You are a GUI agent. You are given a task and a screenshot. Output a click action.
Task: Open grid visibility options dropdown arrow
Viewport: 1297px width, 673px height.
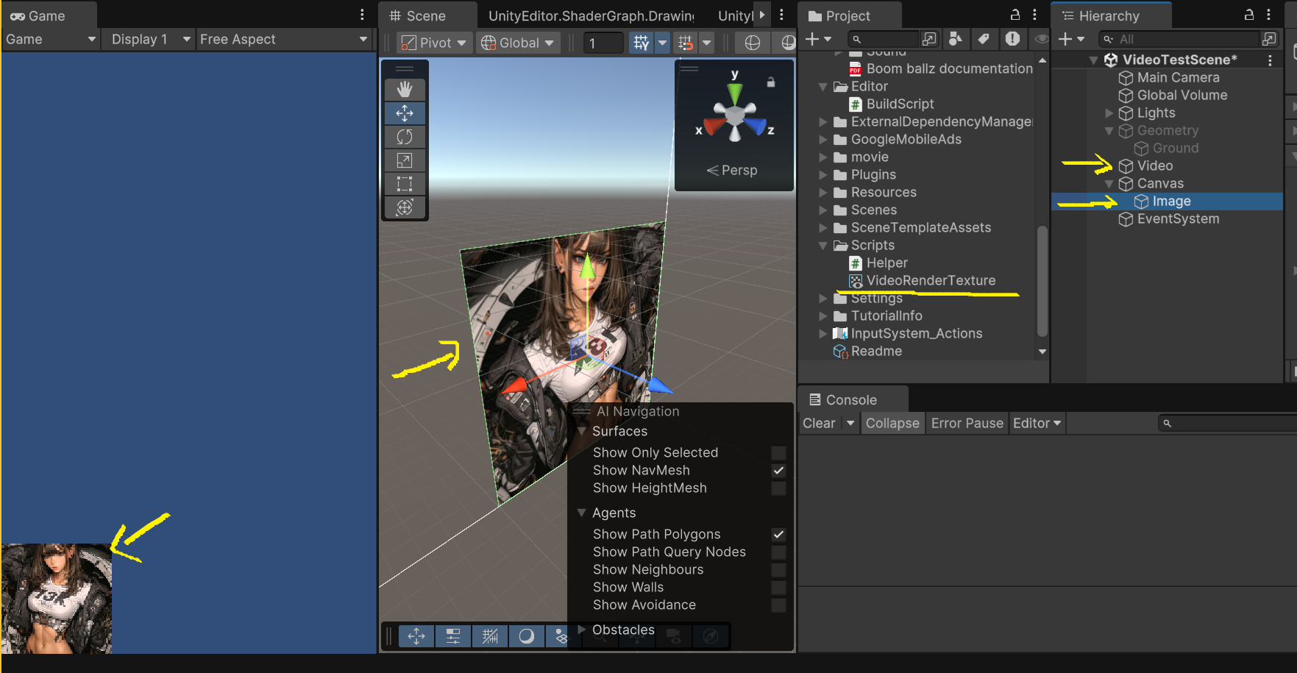(662, 43)
